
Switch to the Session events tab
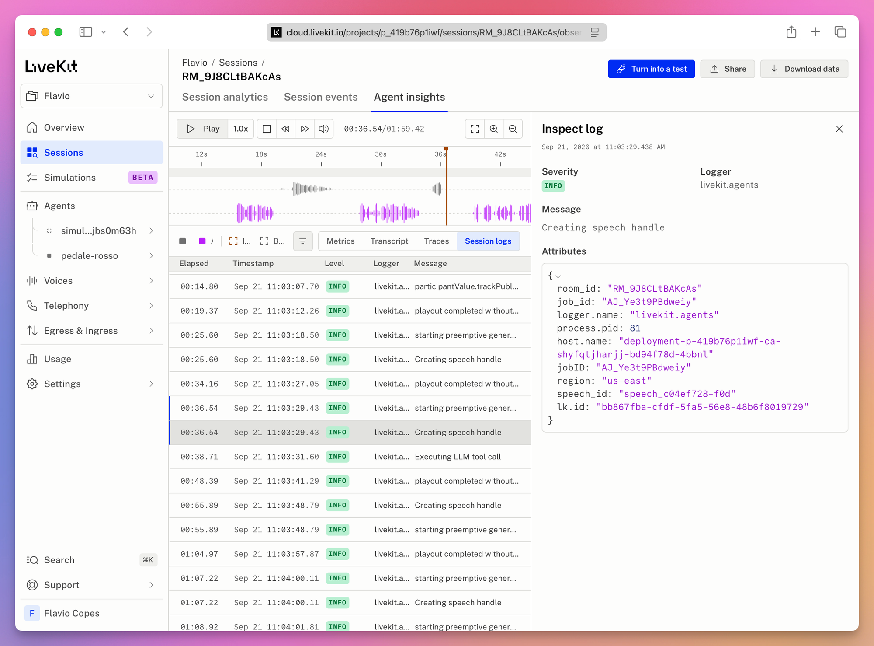point(321,97)
